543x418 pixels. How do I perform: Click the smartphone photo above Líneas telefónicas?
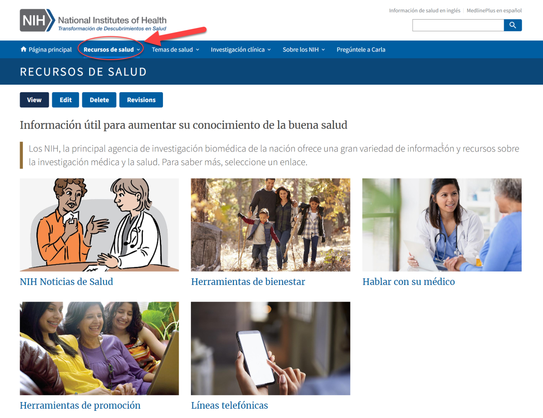point(271,348)
